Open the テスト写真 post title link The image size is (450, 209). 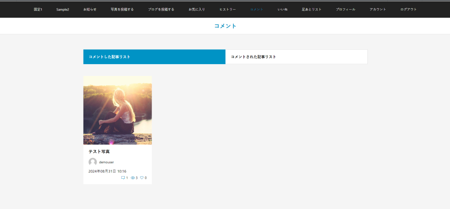point(99,151)
